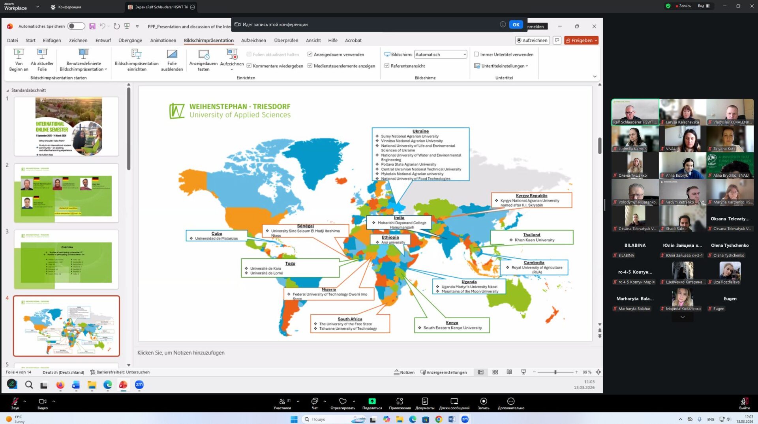Adjust the zoom slider in status bar
Screen dimensions: 758x424
(x=555, y=372)
